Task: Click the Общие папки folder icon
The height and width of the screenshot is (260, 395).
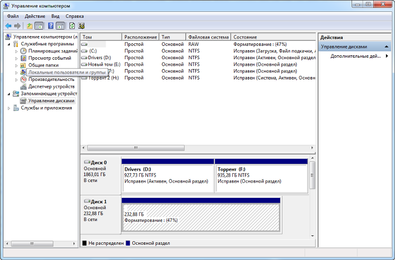Action: [23, 65]
